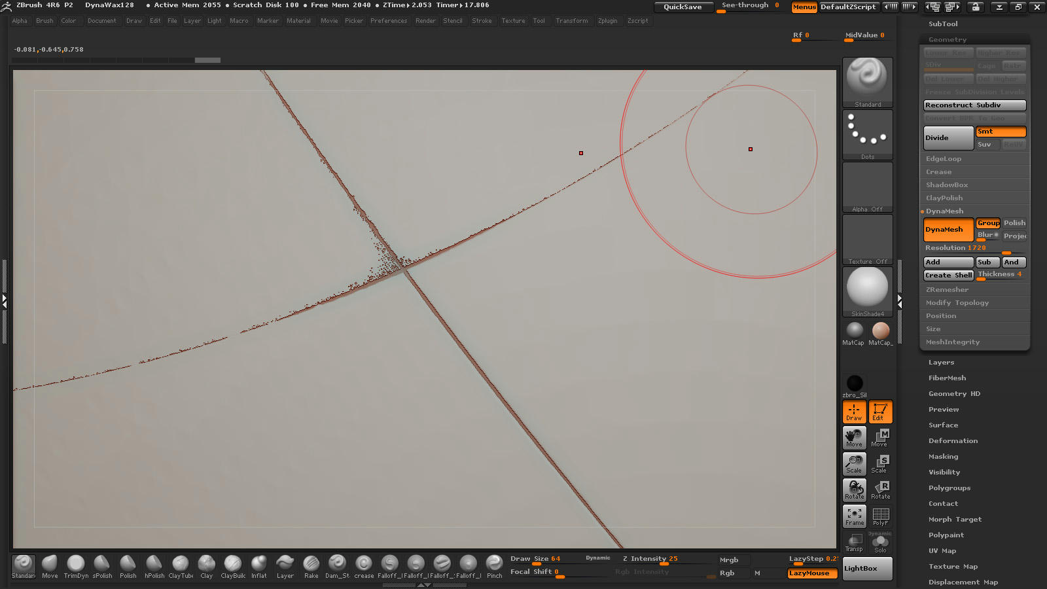
Task: Open the Preferences menu
Action: [389, 21]
